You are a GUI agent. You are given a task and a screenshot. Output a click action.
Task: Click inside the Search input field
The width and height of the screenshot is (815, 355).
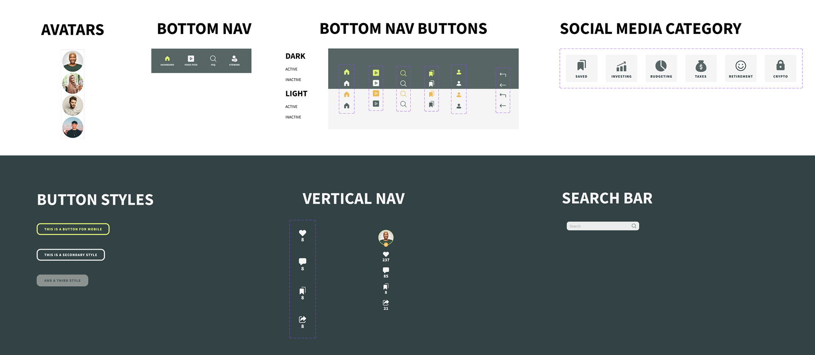[x=599, y=226]
